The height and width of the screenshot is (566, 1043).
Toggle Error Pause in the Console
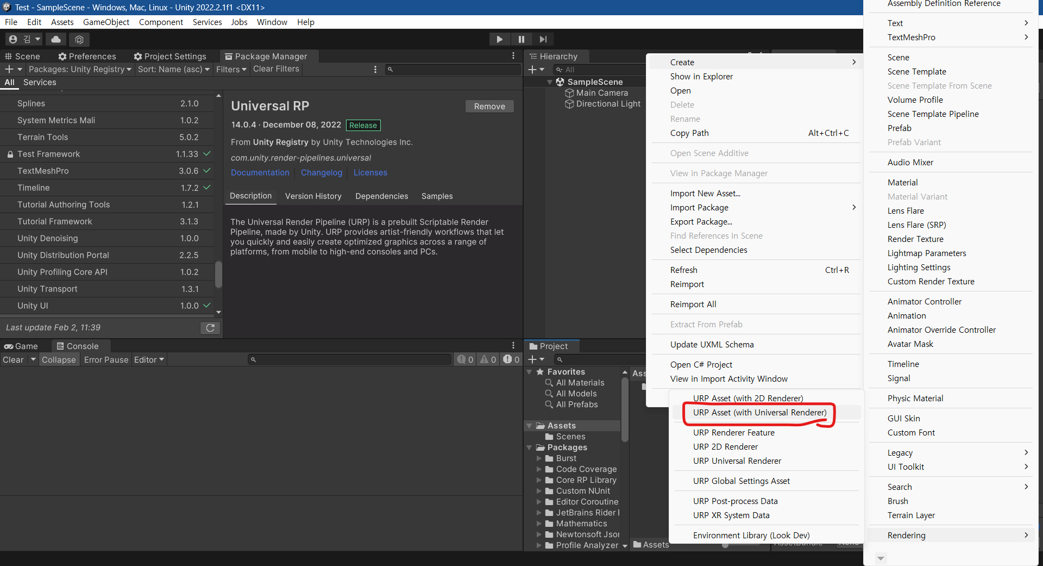tap(106, 359)
